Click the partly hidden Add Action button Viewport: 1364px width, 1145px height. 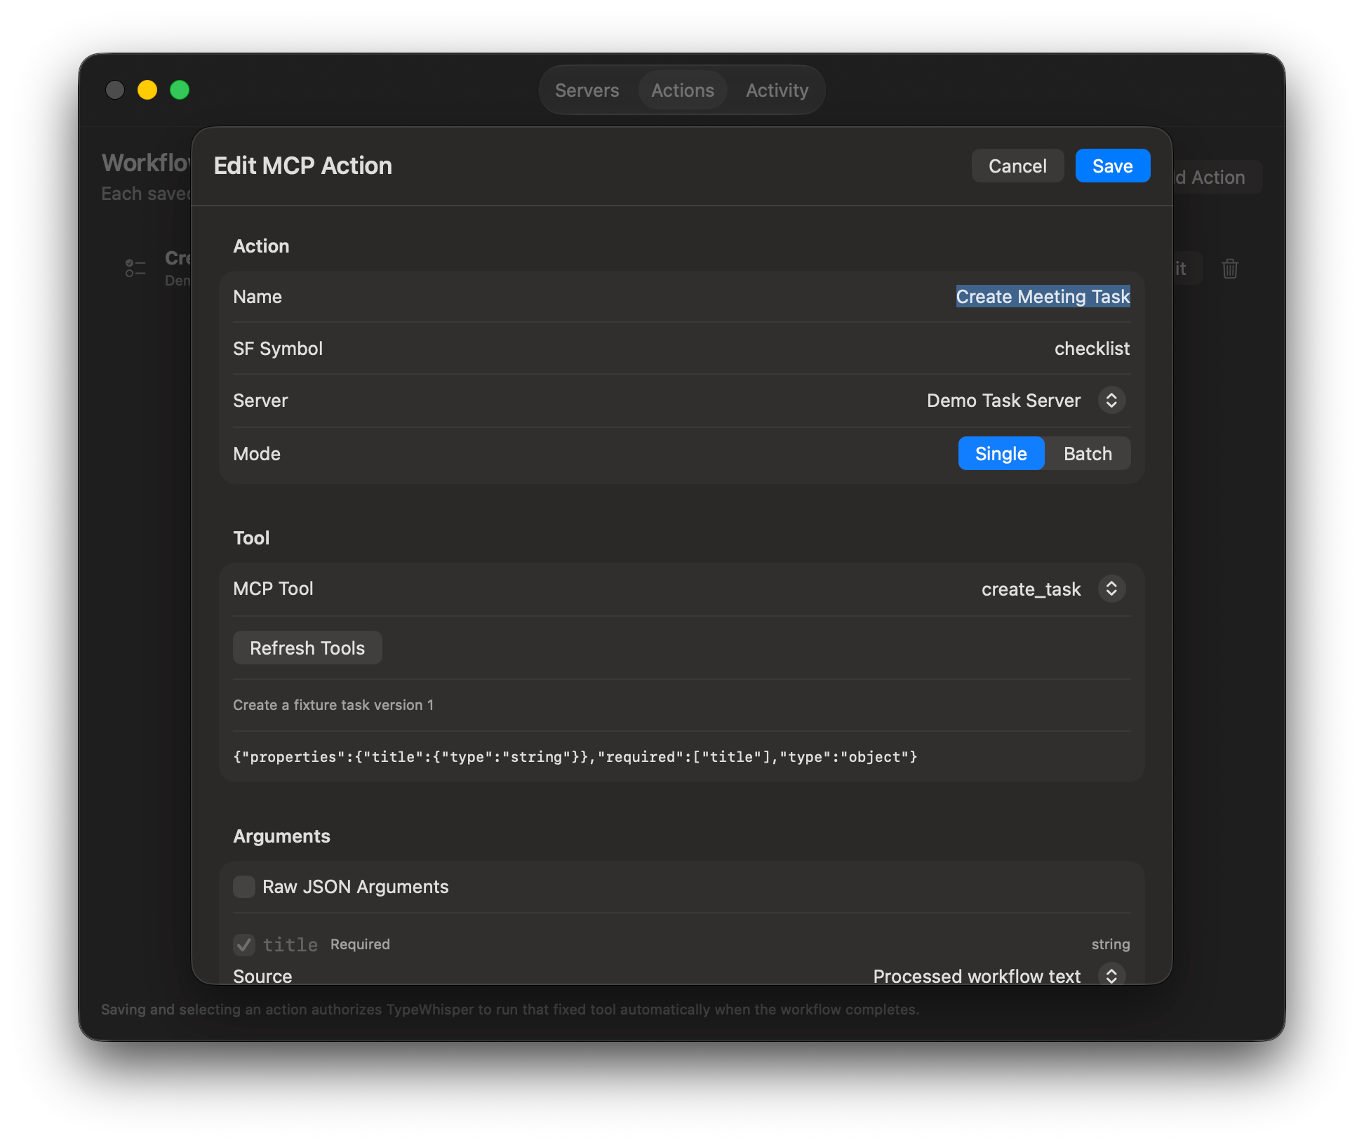1217,178
